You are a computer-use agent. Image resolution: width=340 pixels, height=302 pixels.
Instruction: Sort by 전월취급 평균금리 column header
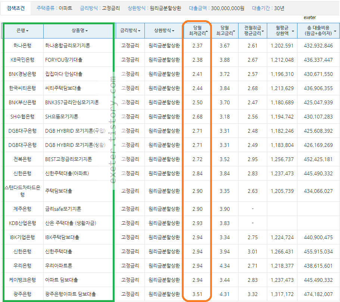tap(253, 31)
